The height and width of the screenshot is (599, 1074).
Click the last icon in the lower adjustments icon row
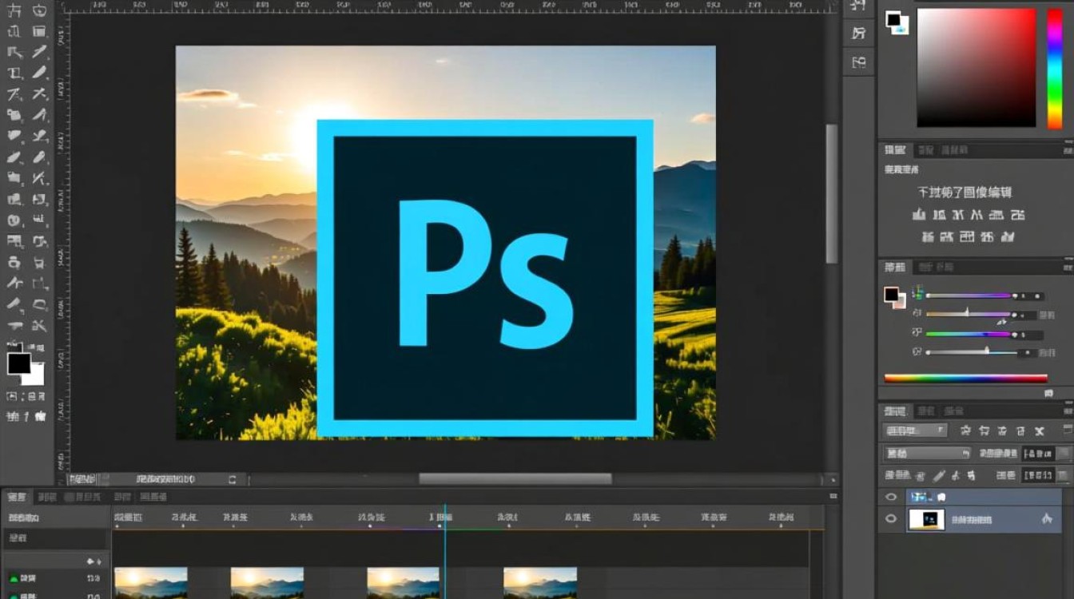point(1008,236)
